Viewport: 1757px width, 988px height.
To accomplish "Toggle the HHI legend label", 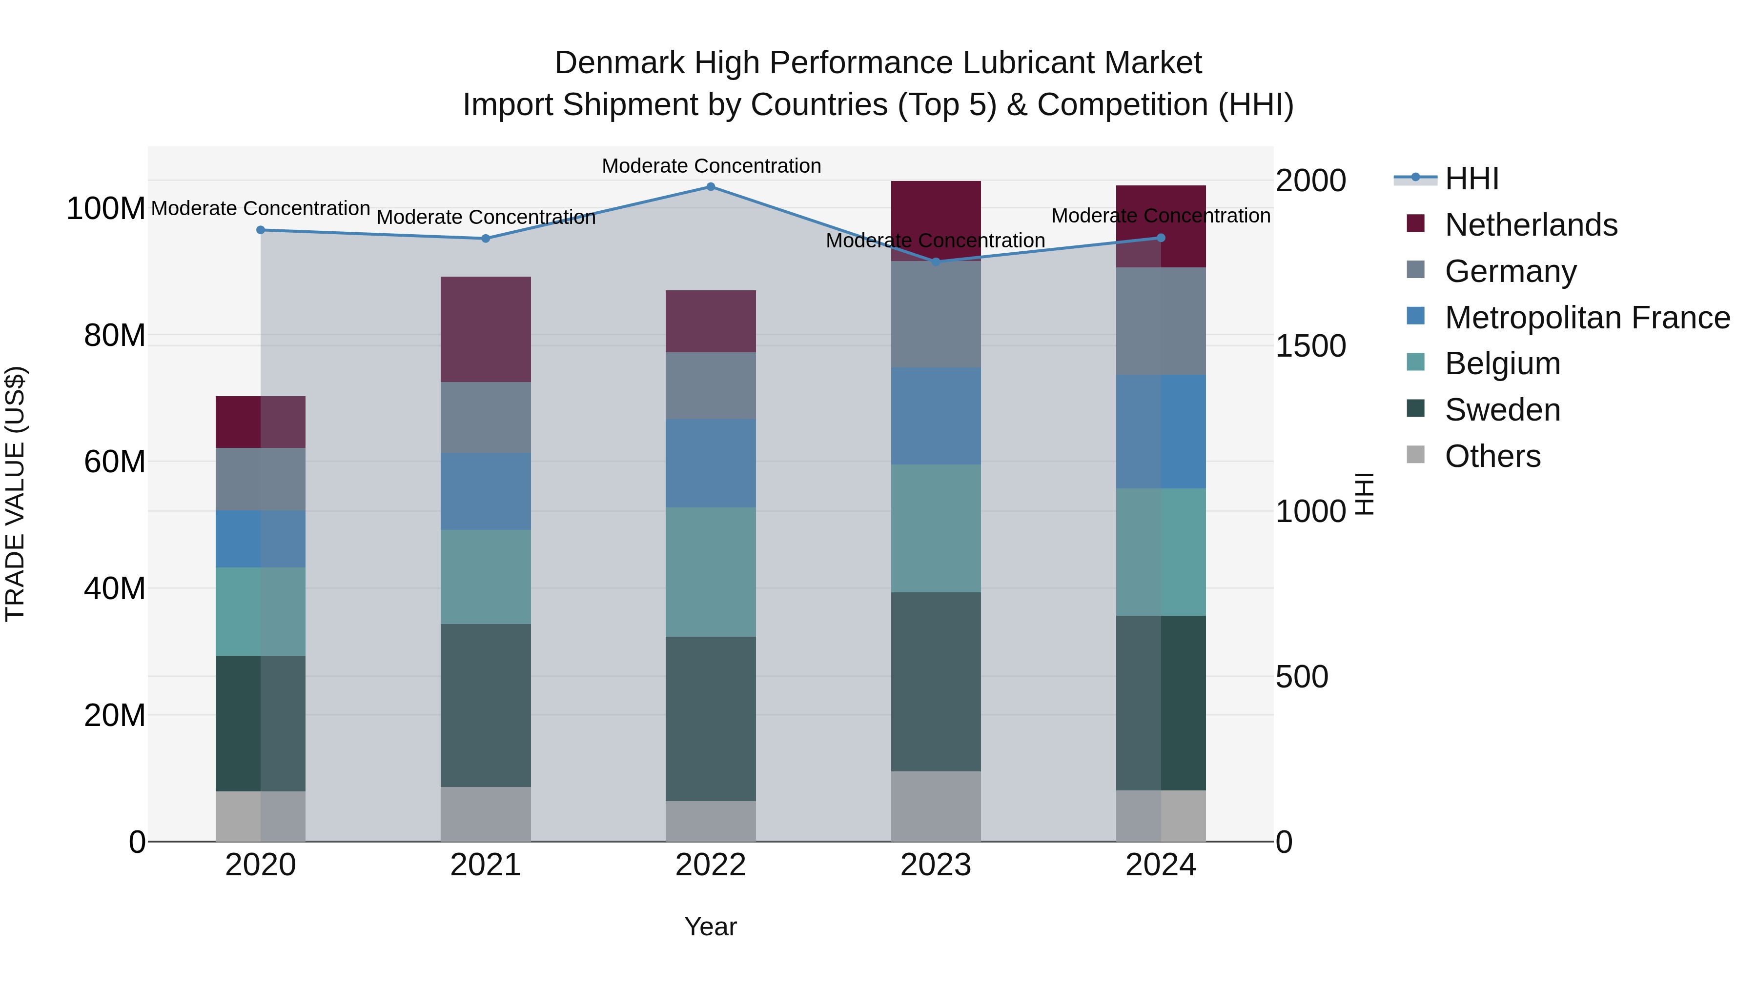I will 1472,179.
